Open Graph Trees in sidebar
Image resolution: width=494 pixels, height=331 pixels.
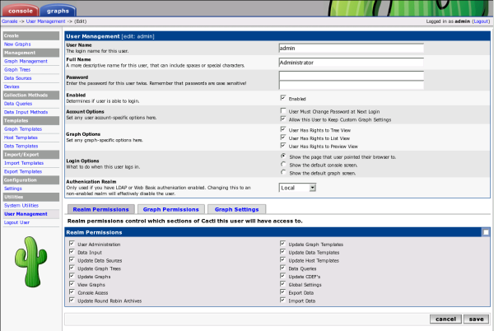(x=17, y=70)
